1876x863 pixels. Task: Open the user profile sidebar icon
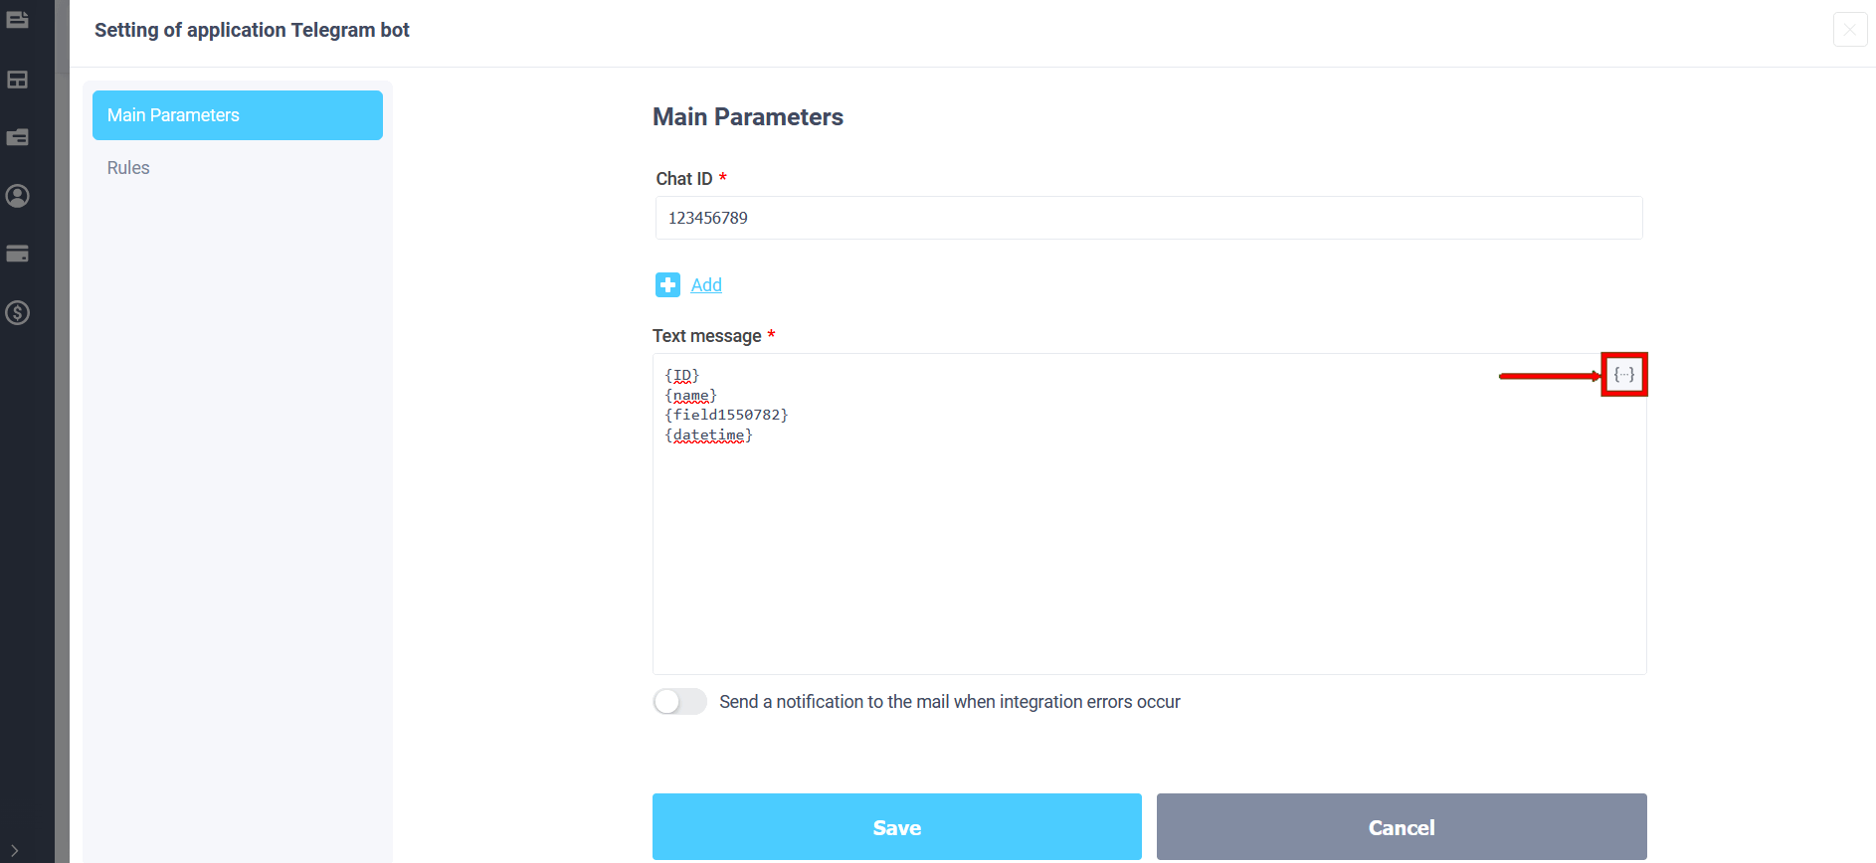tap(17, 196)
